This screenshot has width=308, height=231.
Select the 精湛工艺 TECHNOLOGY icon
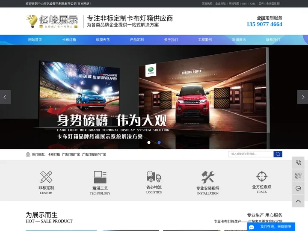click(x=100, y=177)
